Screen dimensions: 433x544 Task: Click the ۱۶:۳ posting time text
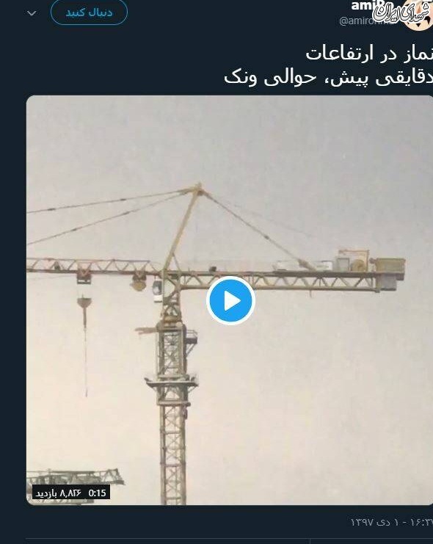421,522
